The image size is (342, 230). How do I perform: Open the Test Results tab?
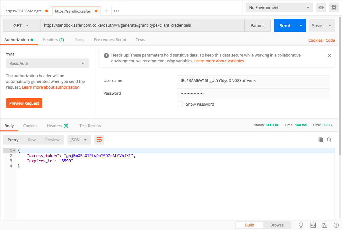(x=90, y=126)
